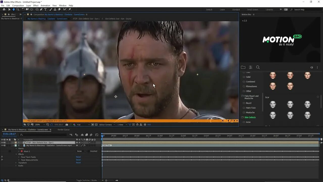The width and height of the screenshot is (323, 182).
Task: Select the Roto Brush tool
Action: pyautogui.click(x=65, y=9)
